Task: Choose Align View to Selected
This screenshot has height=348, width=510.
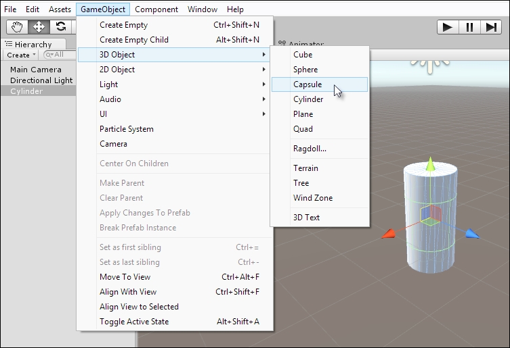Action: click(174, 307)
